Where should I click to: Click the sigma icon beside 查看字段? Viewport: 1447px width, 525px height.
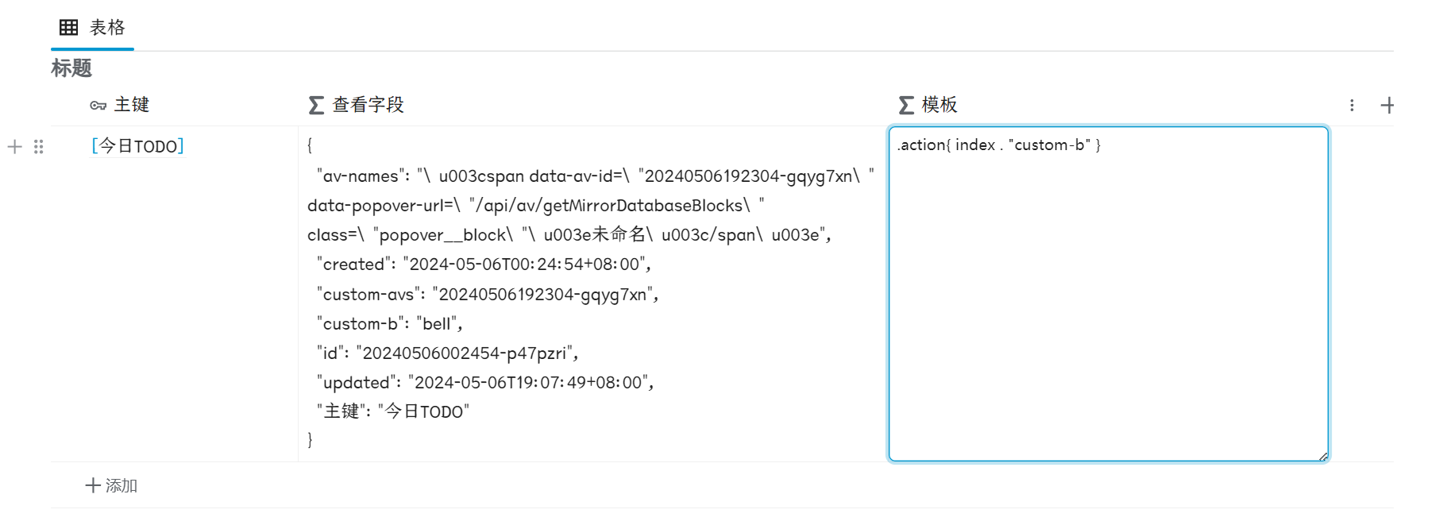(x=316, y=105)
